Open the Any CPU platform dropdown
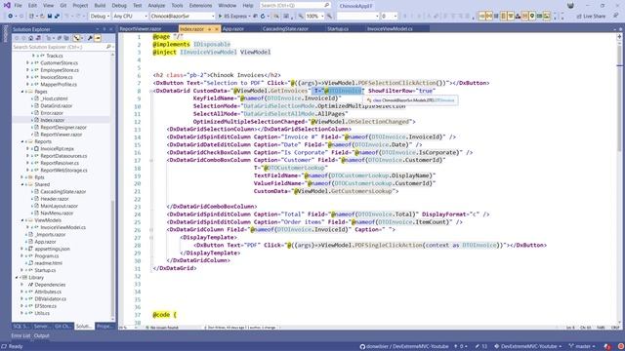 click(130, 16)
